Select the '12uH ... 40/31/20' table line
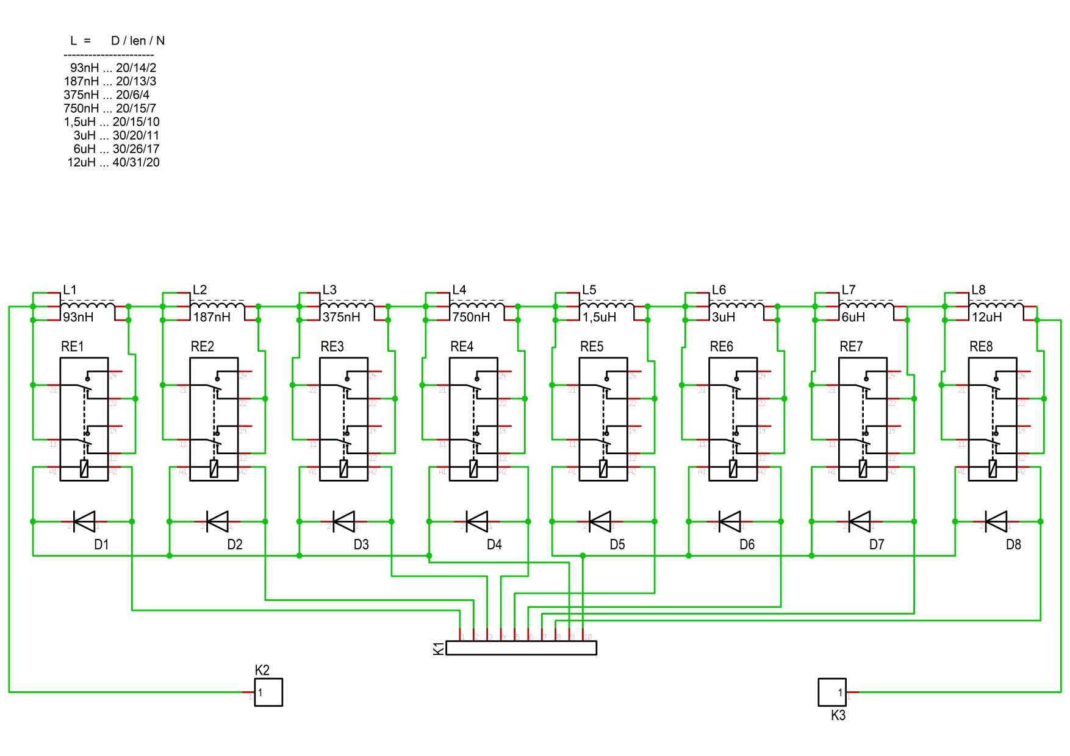The image size is (1070, 756). click(113, 163)
